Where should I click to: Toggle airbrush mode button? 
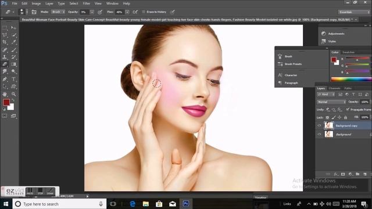click(x=135, y=12)
